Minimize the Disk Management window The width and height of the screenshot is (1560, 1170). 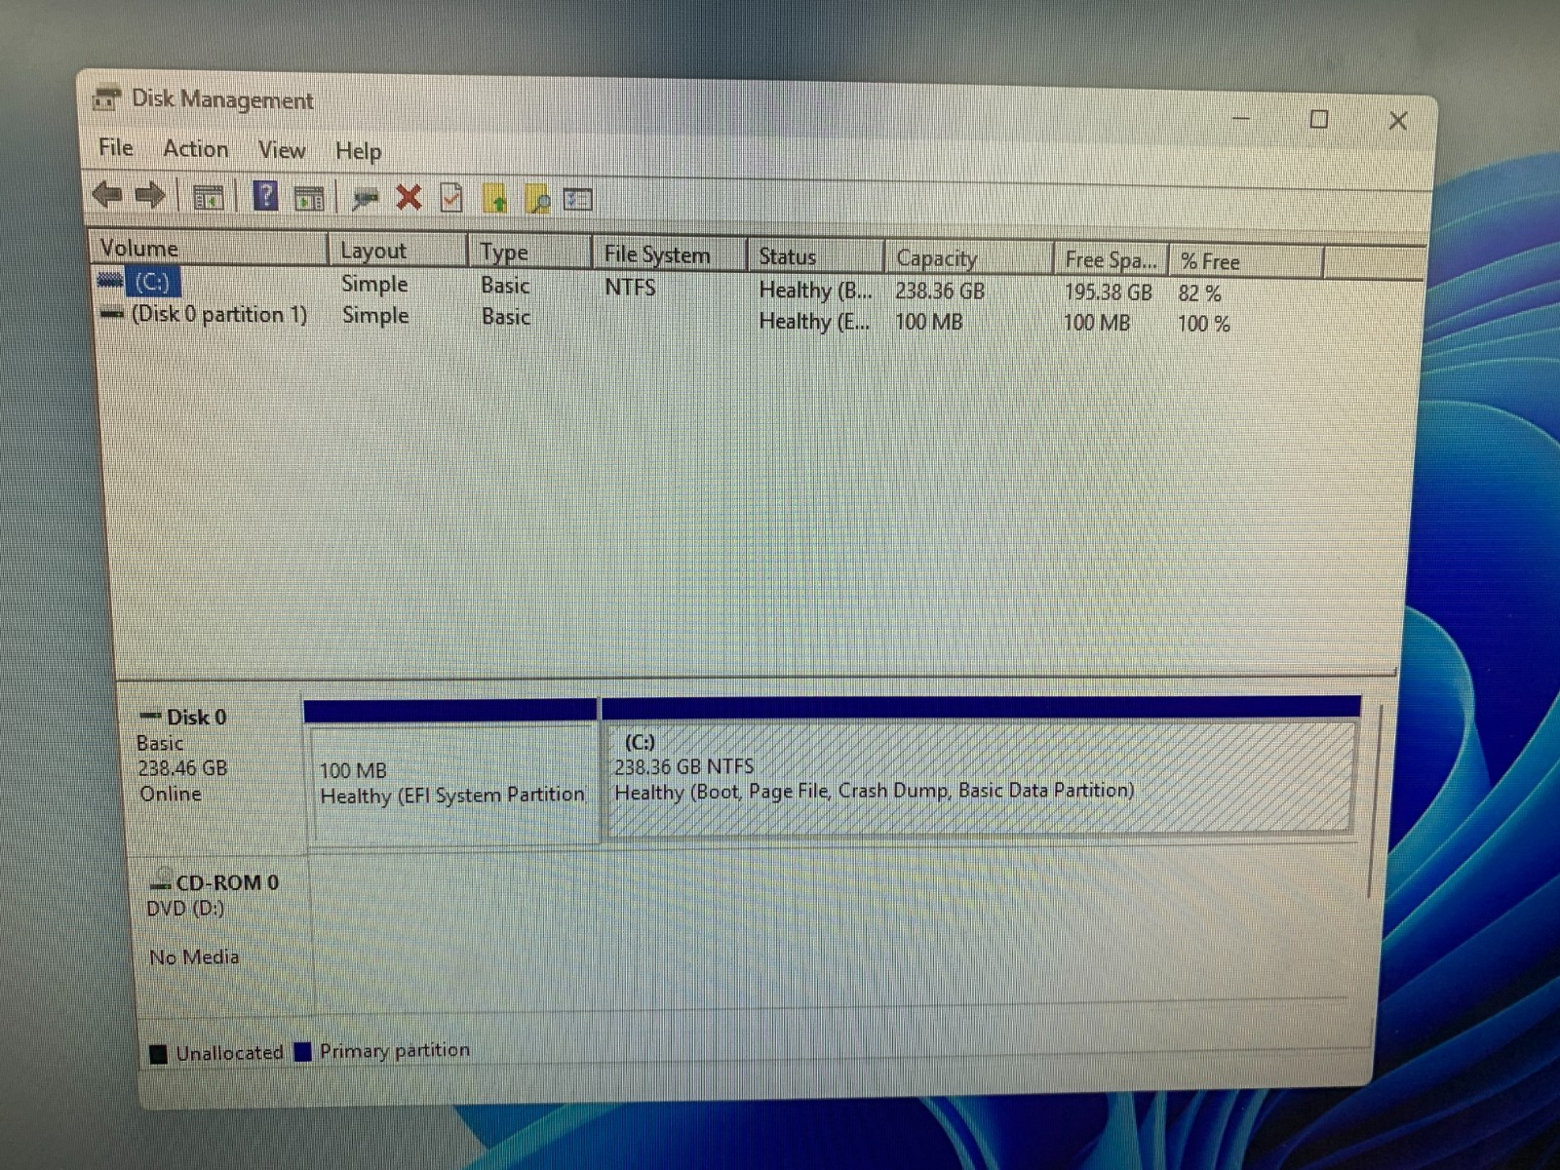(1241, 117)
